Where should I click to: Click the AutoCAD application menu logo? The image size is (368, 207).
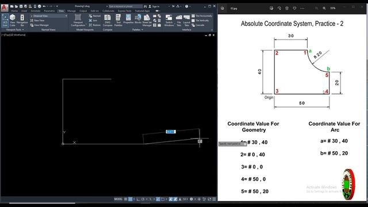point(5,8)
